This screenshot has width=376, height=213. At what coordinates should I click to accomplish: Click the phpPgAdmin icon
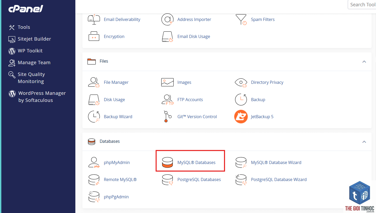[x=94, y=197]
